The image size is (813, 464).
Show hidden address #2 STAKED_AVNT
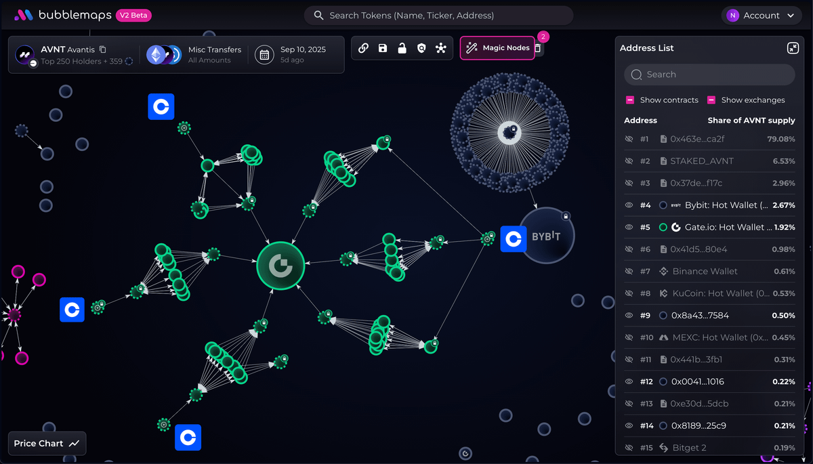point(629,161)
